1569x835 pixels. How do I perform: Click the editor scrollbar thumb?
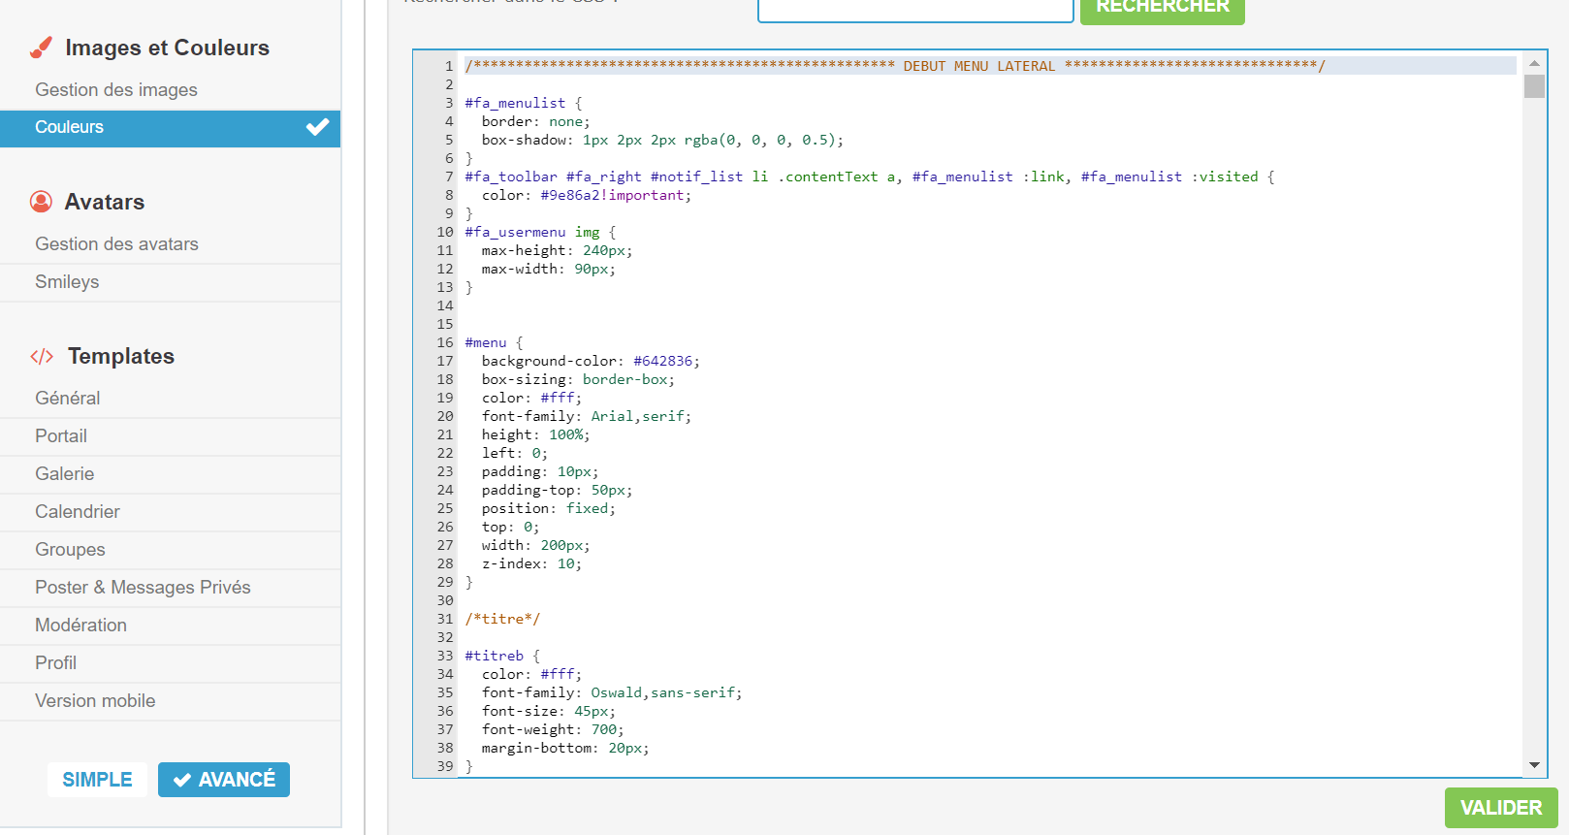[x=1534, y=86]
